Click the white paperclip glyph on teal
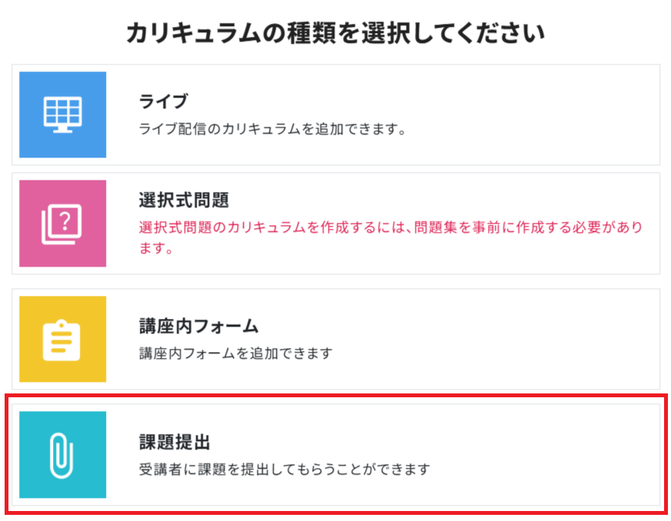This screenshot has width=671, height=521. (x=62, y=454)
